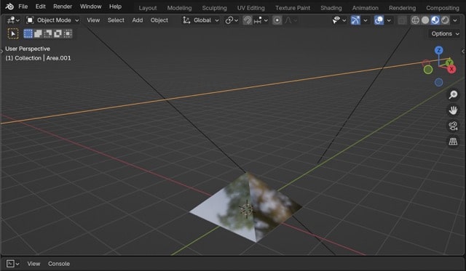Viewport: 466px width, 271px height.
Task: Open the Object Mode dropdown
Action: pyautogui.click(x=53, y=20)
